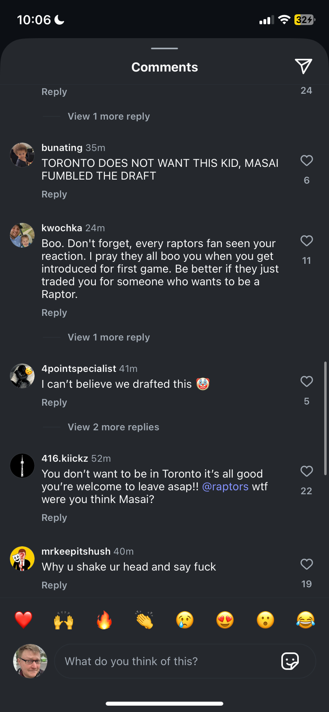
Task: Send the heart-eyes emoji reaction
Action: click(x=225, y=620)
